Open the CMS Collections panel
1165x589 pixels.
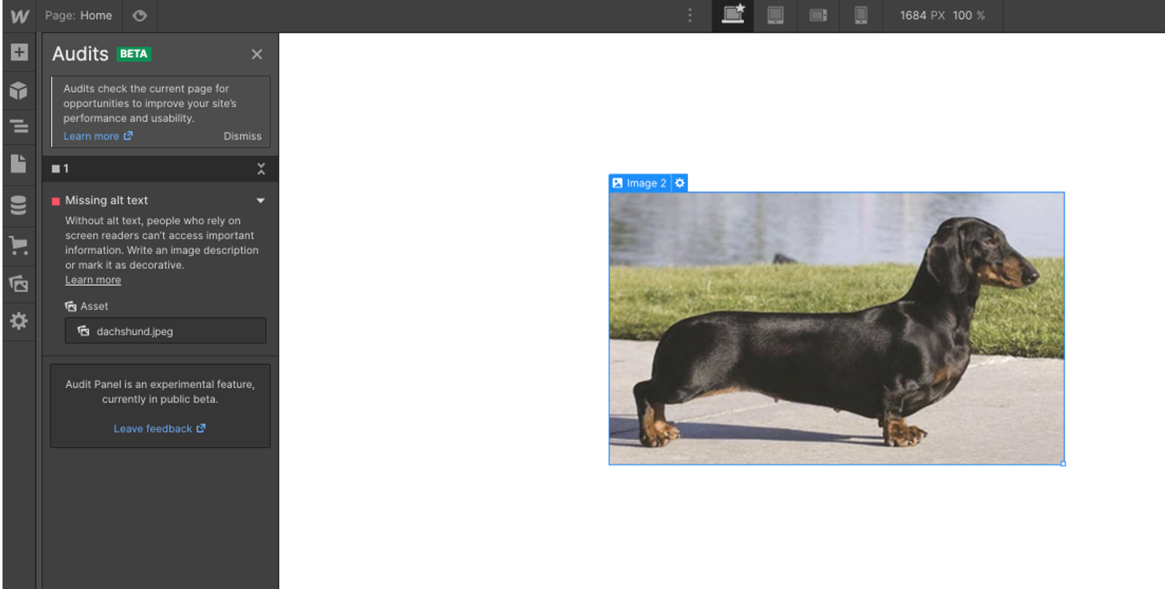[x=19, y=205]
